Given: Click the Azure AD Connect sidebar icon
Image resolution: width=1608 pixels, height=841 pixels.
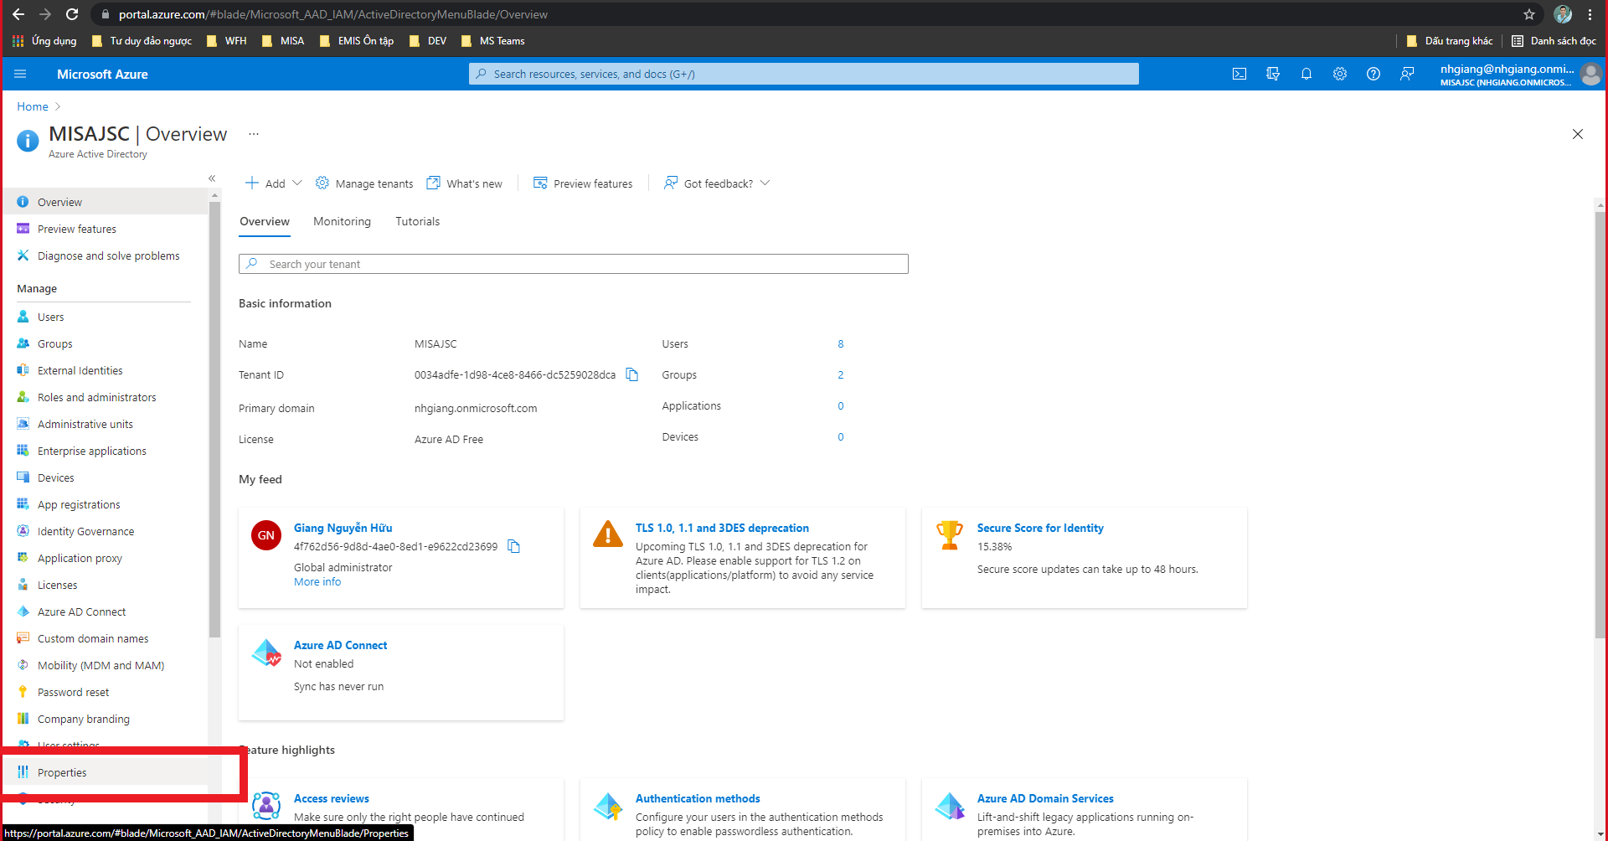Looking at the screenshot, I should [x=23, y=611].
